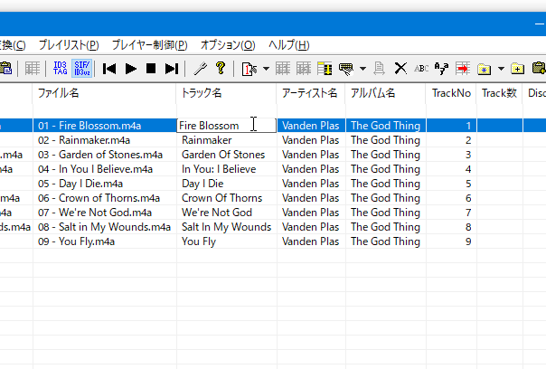546x369 pixels.
Task: Click the black X delete icon
Action: coord(400,69)
